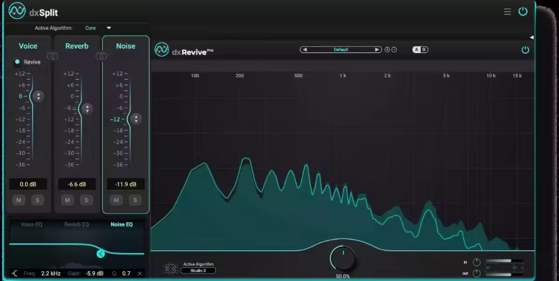Mute the Reverb channel

click(68, 201)
